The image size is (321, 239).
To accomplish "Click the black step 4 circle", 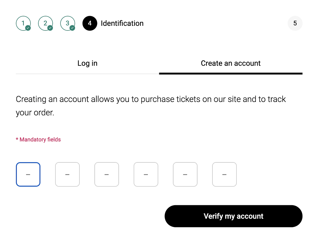I will pyautogui.click(x=90, y=23).
